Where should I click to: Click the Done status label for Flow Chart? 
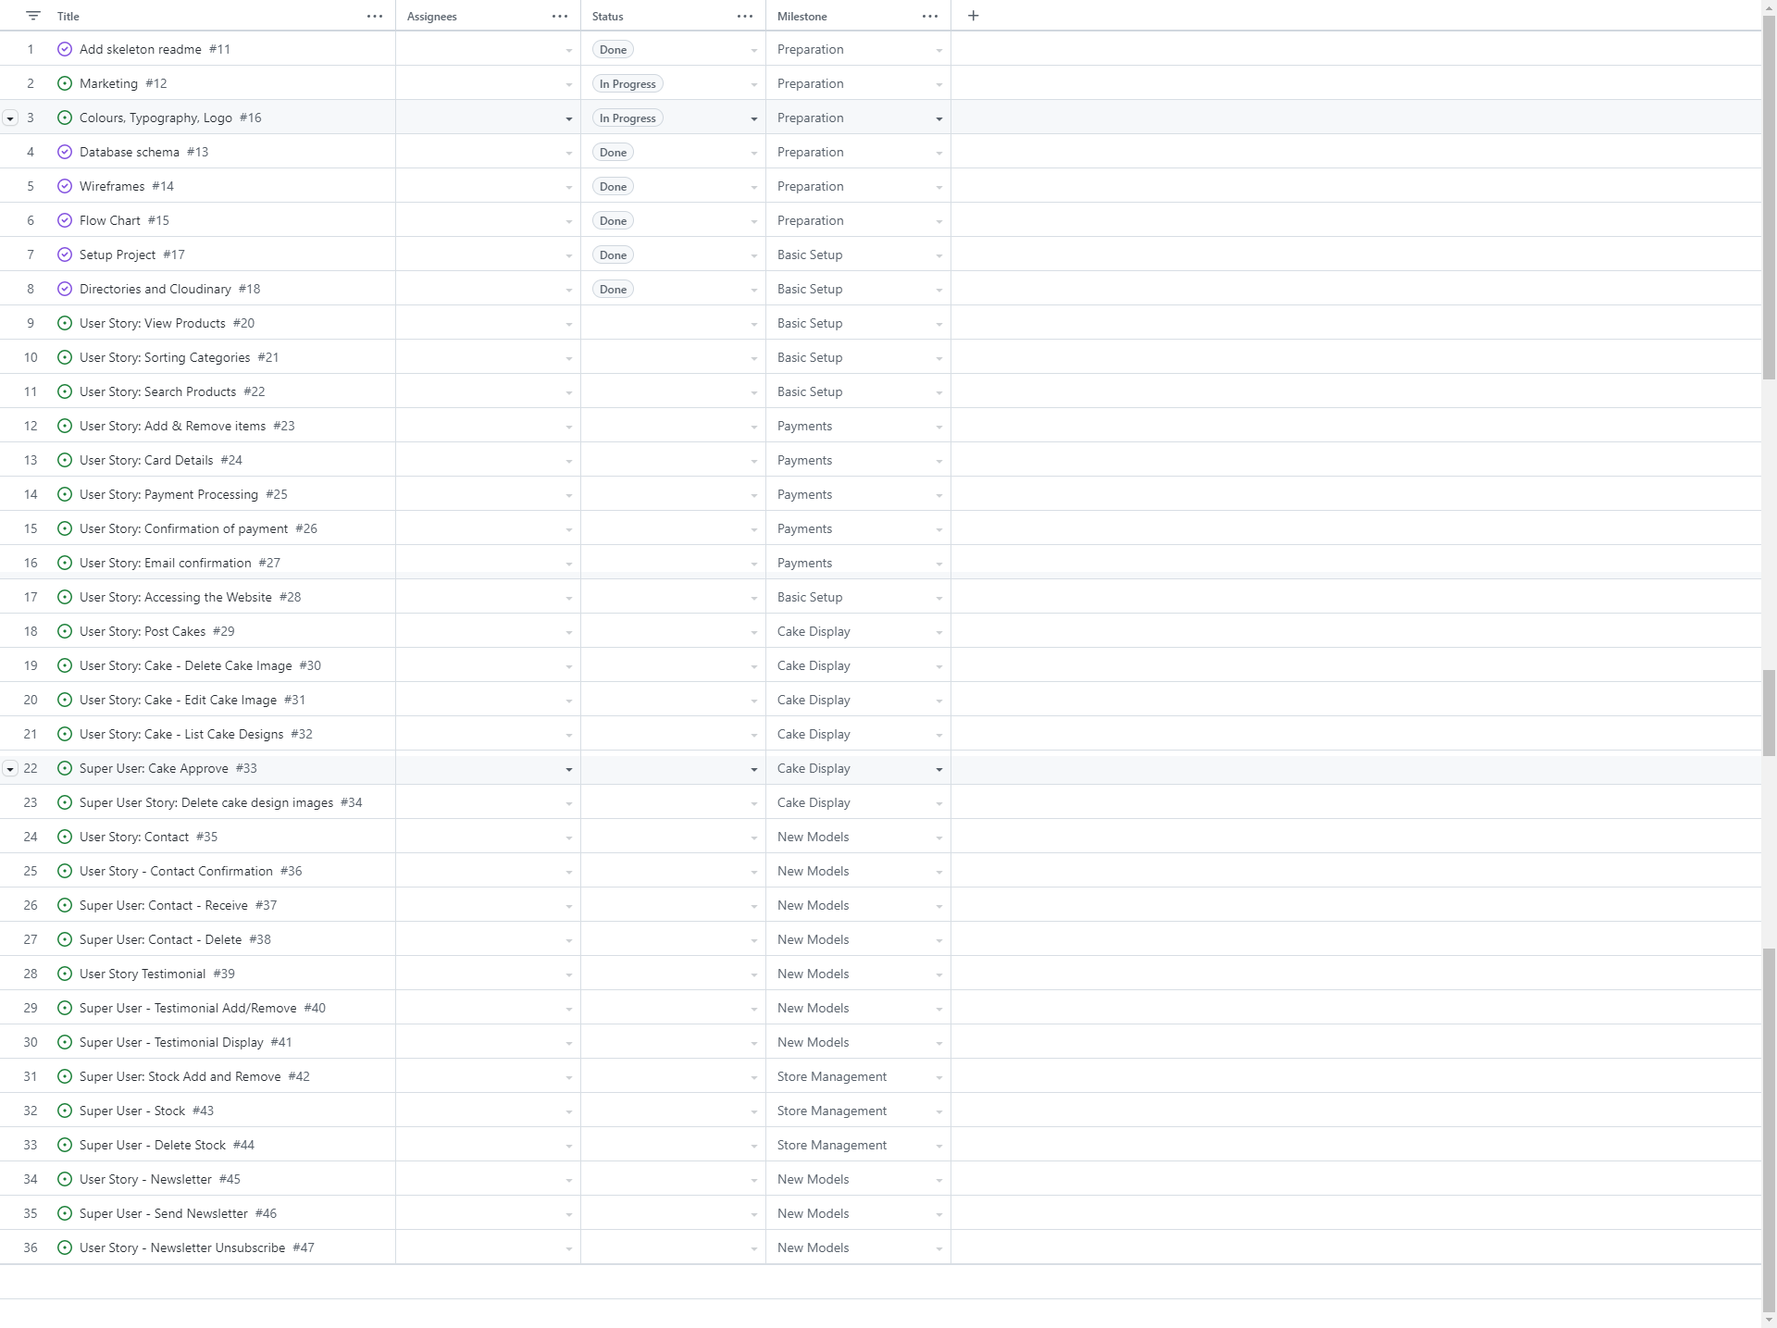pyautogui.click(x=613, y=220)
